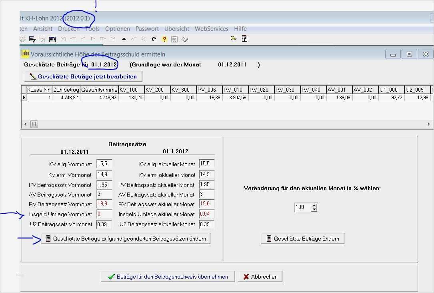
Task: Click the KV erm. aktueller Monat field
Action: 207,174
